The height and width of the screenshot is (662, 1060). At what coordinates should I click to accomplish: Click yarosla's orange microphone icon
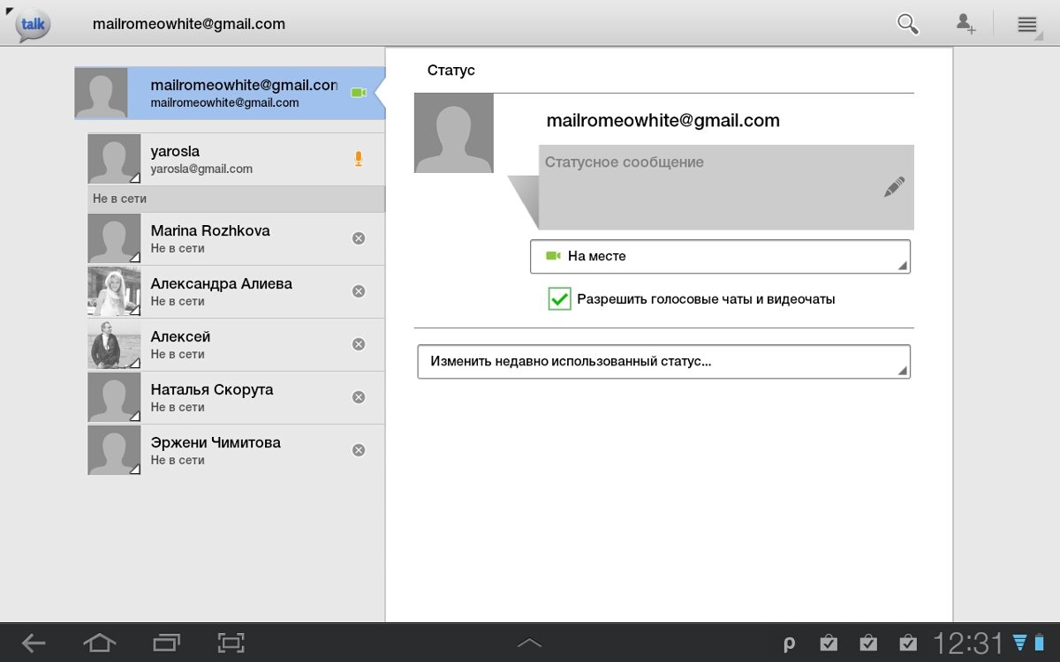[x=358, y=159]
